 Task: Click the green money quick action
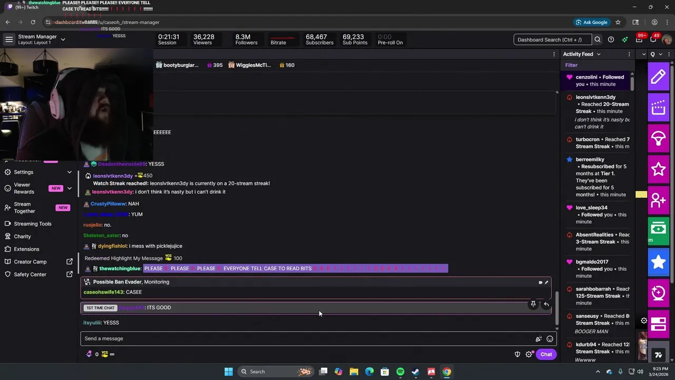tap(658, 230)
